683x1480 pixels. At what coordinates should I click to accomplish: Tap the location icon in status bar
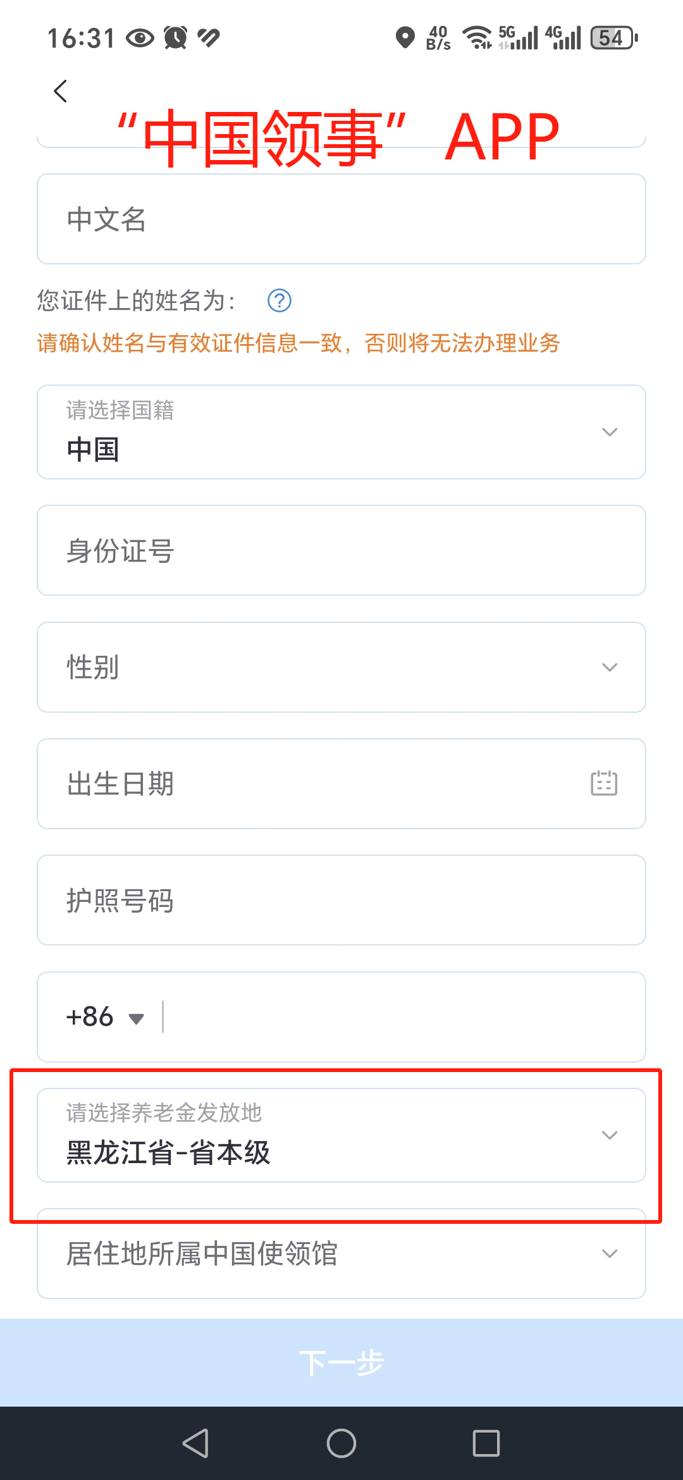click(405, 37)
